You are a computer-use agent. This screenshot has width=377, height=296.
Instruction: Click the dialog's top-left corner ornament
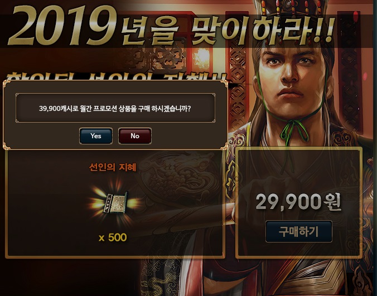[7, 84]
